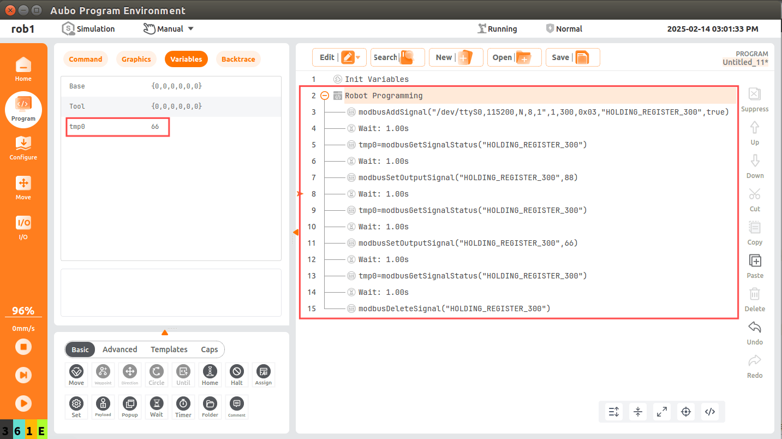This screenshot has width=782, height=439.
Task: Open the Advanced commands tab
Action: coord(120,349)
